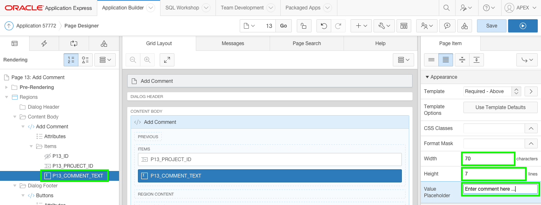Click the undo arrow in the toolbar
Viewport: 541px width, 205px height.
(324, 26)
